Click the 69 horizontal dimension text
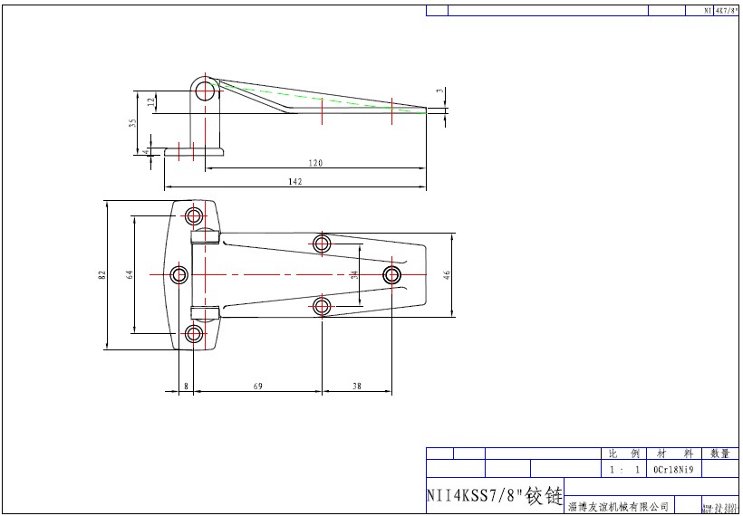The height and width of the screenshot is (516, 743). [x=257, y=386]
